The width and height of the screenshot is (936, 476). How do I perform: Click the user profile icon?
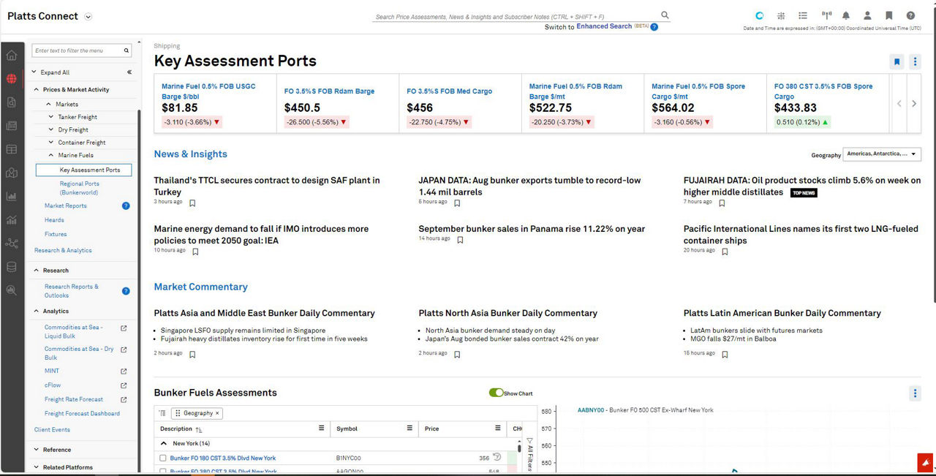click(867, 15)
